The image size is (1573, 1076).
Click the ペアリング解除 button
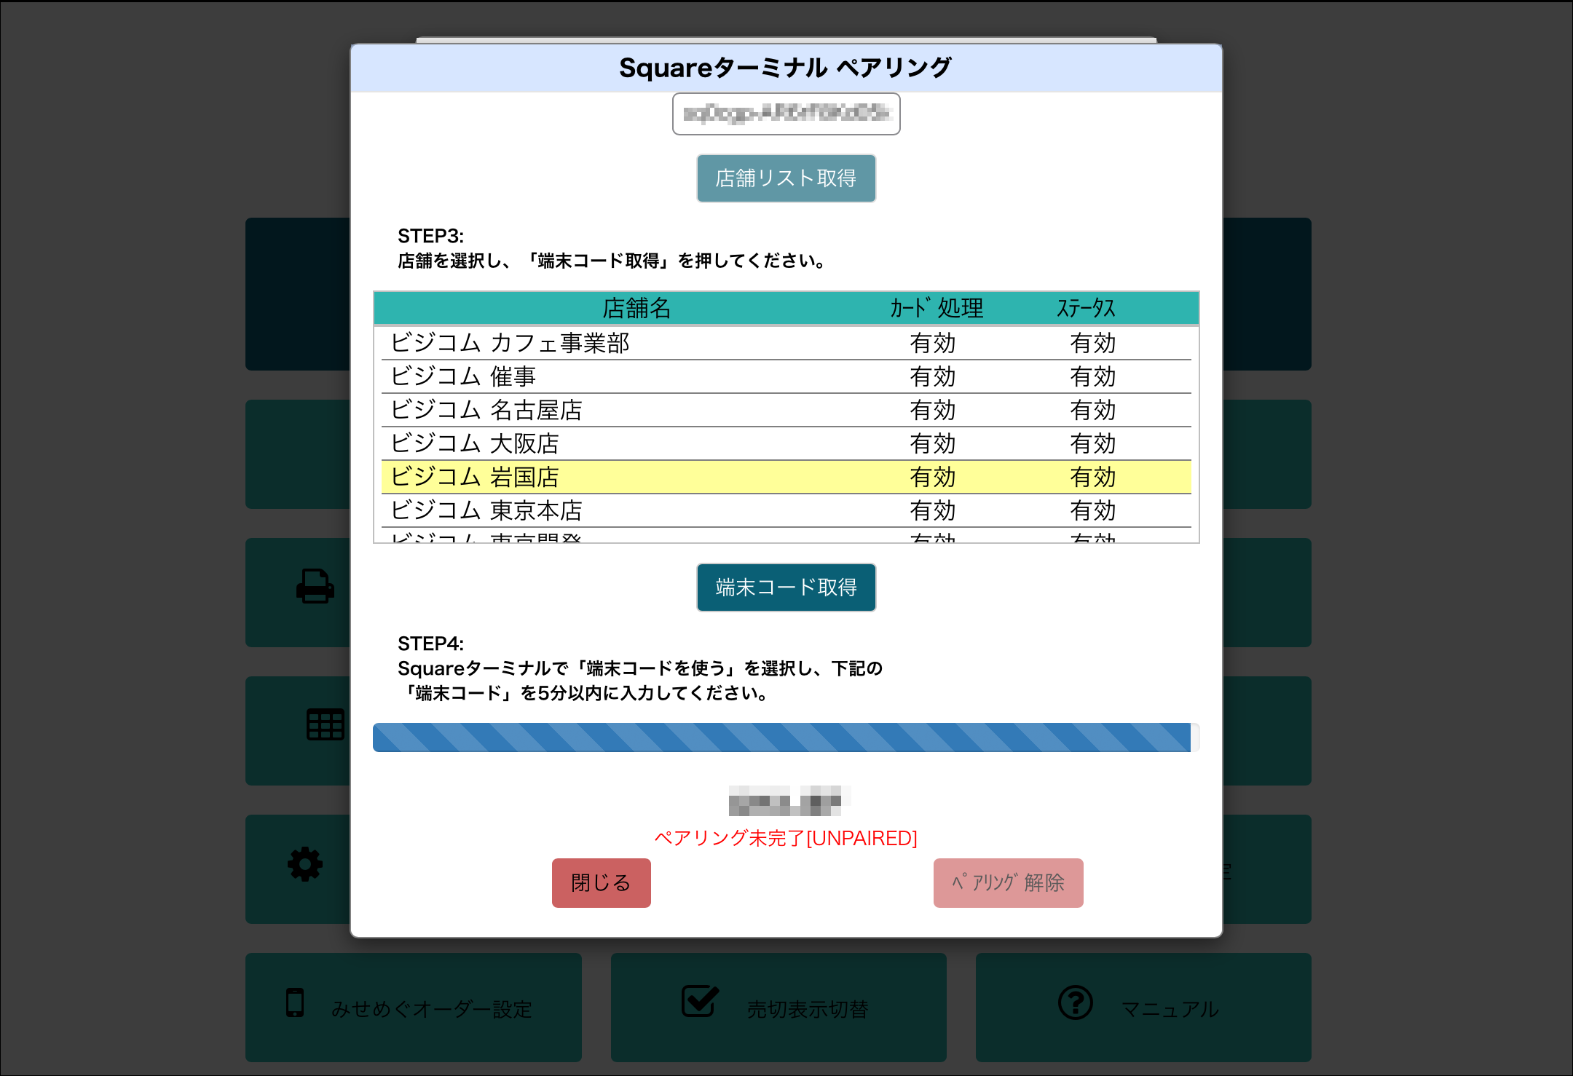coord(1008,882)
